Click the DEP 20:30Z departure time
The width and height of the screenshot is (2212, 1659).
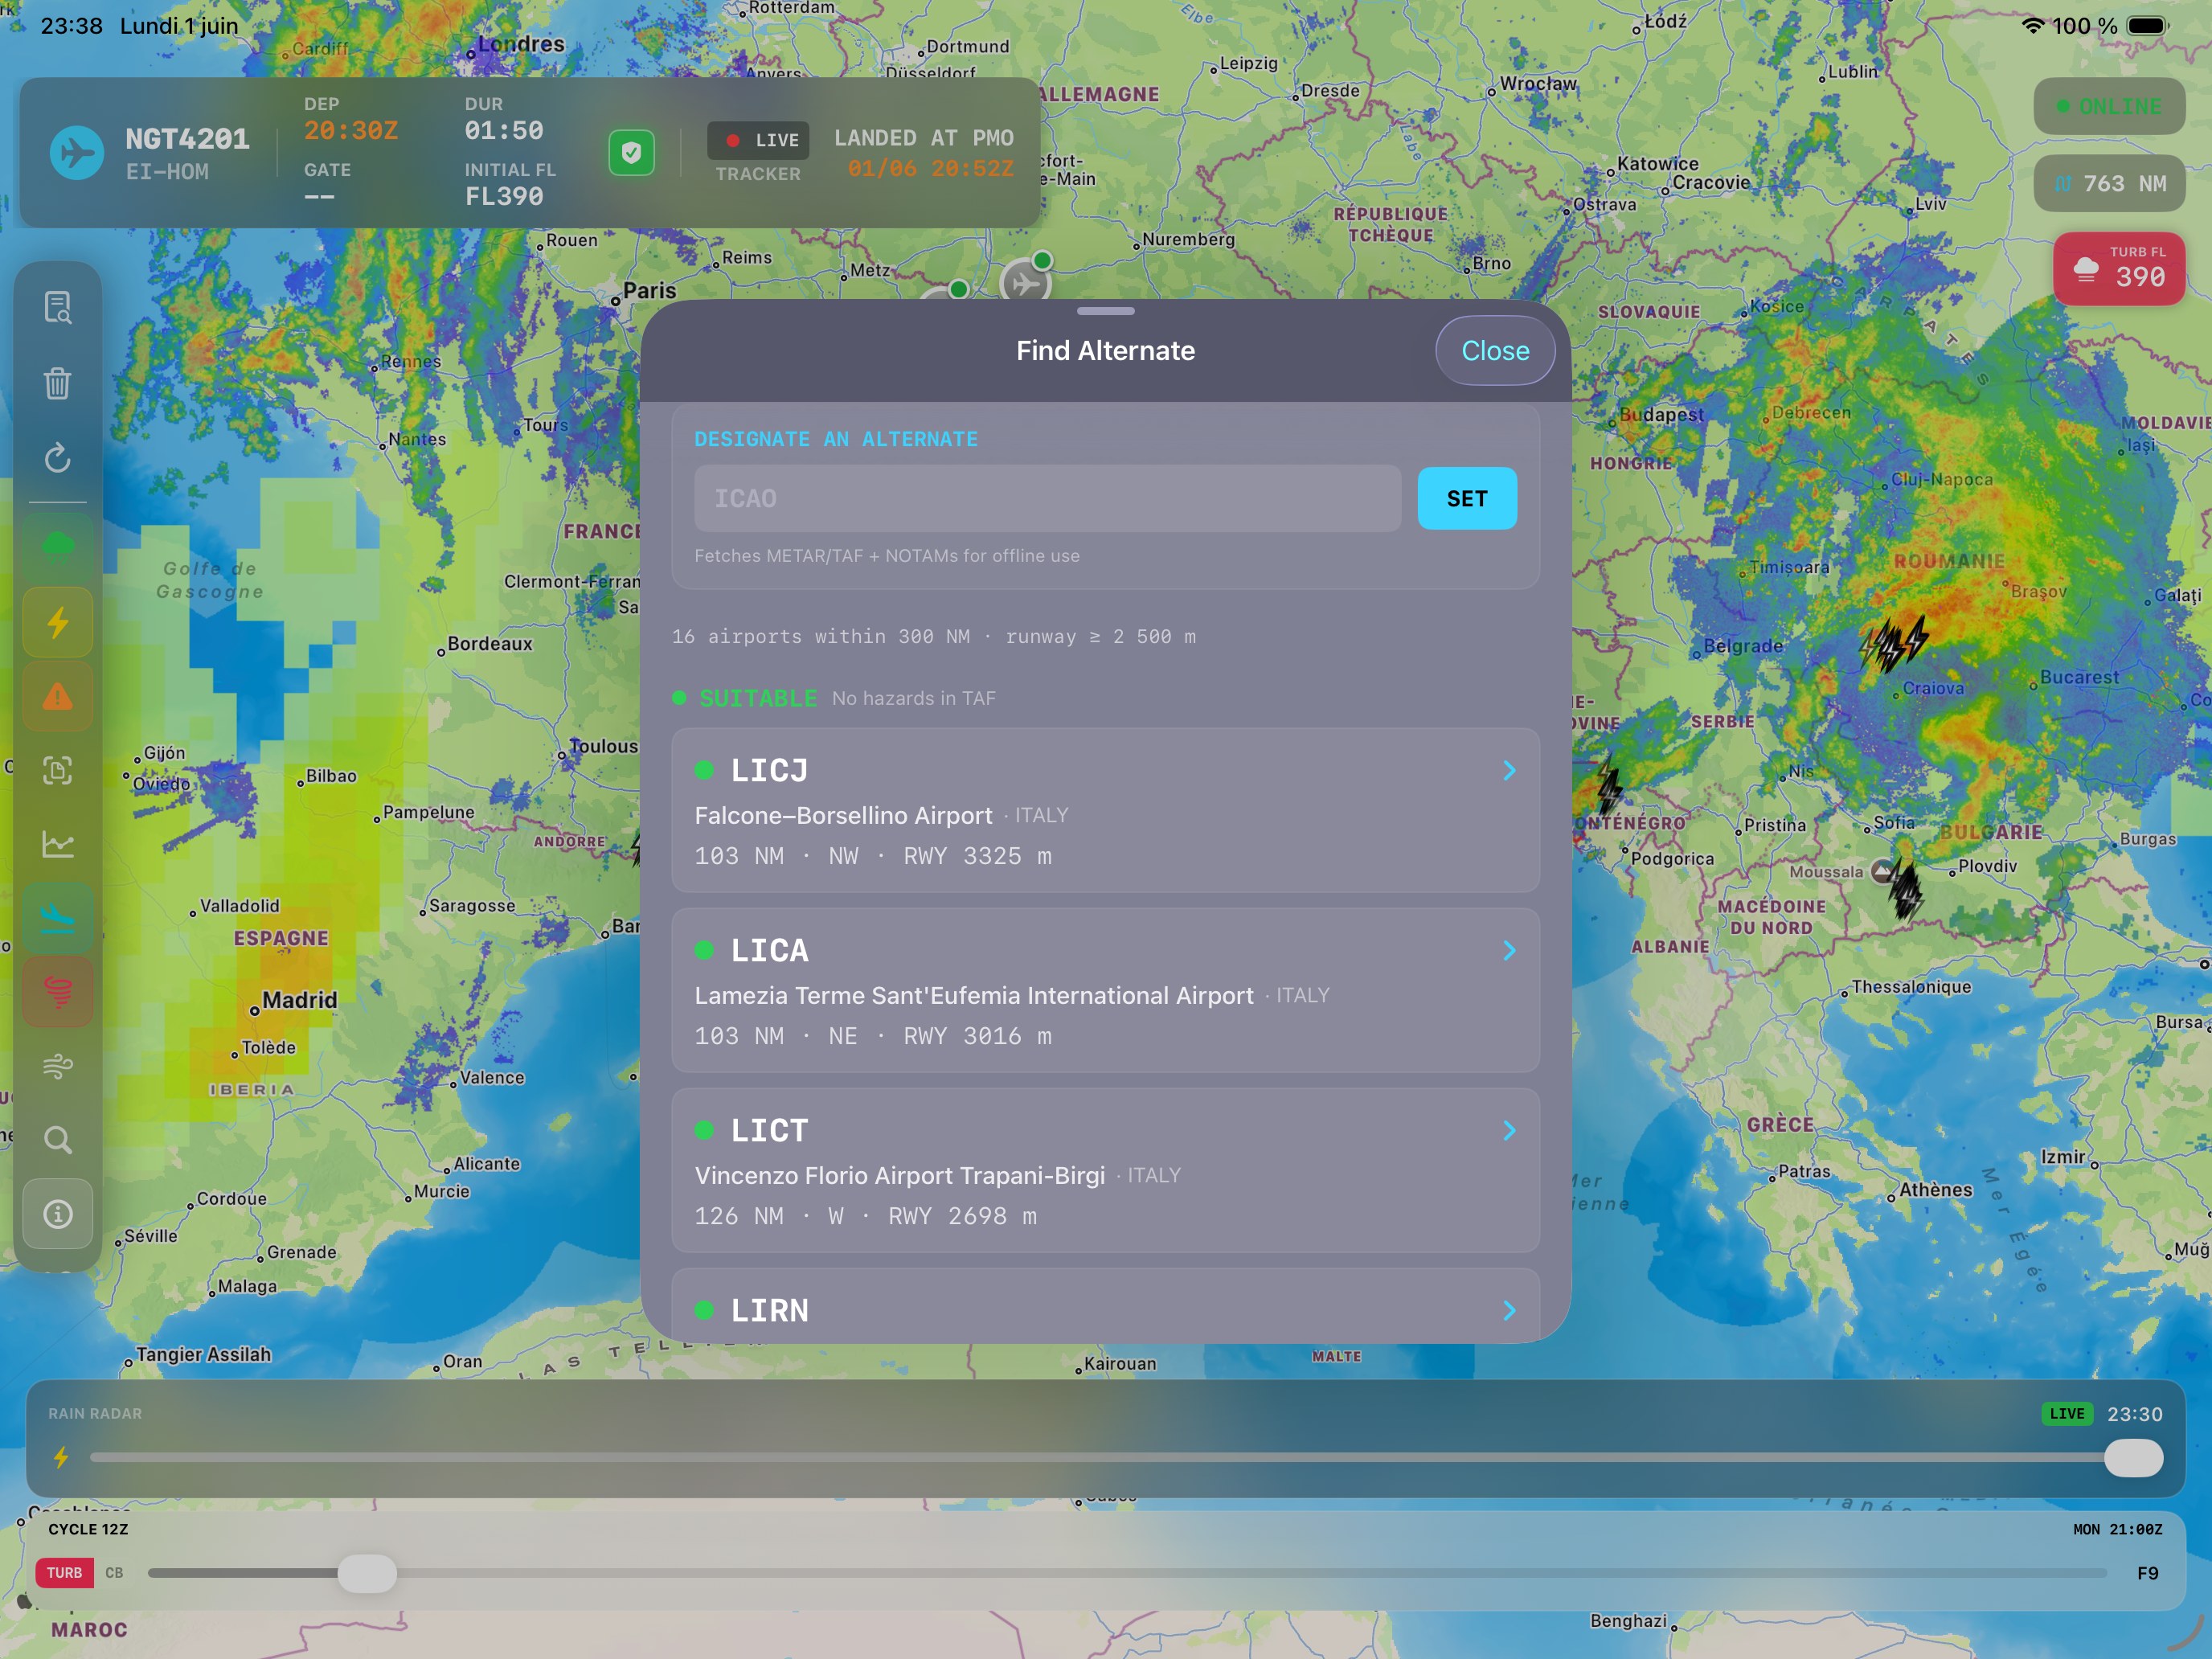(x=351, y=131)
